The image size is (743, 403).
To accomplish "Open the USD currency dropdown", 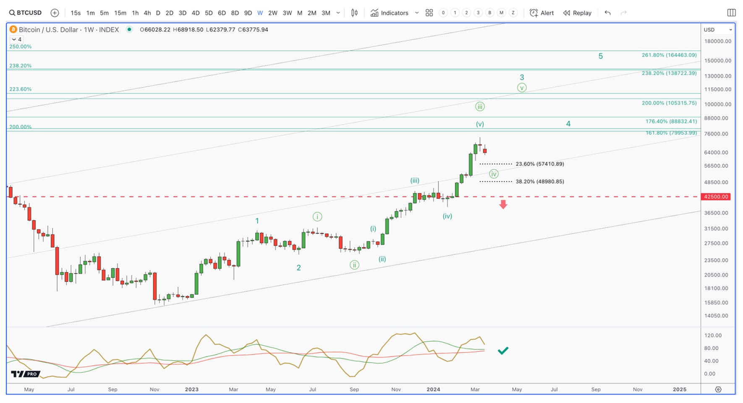I will point(718,30).
